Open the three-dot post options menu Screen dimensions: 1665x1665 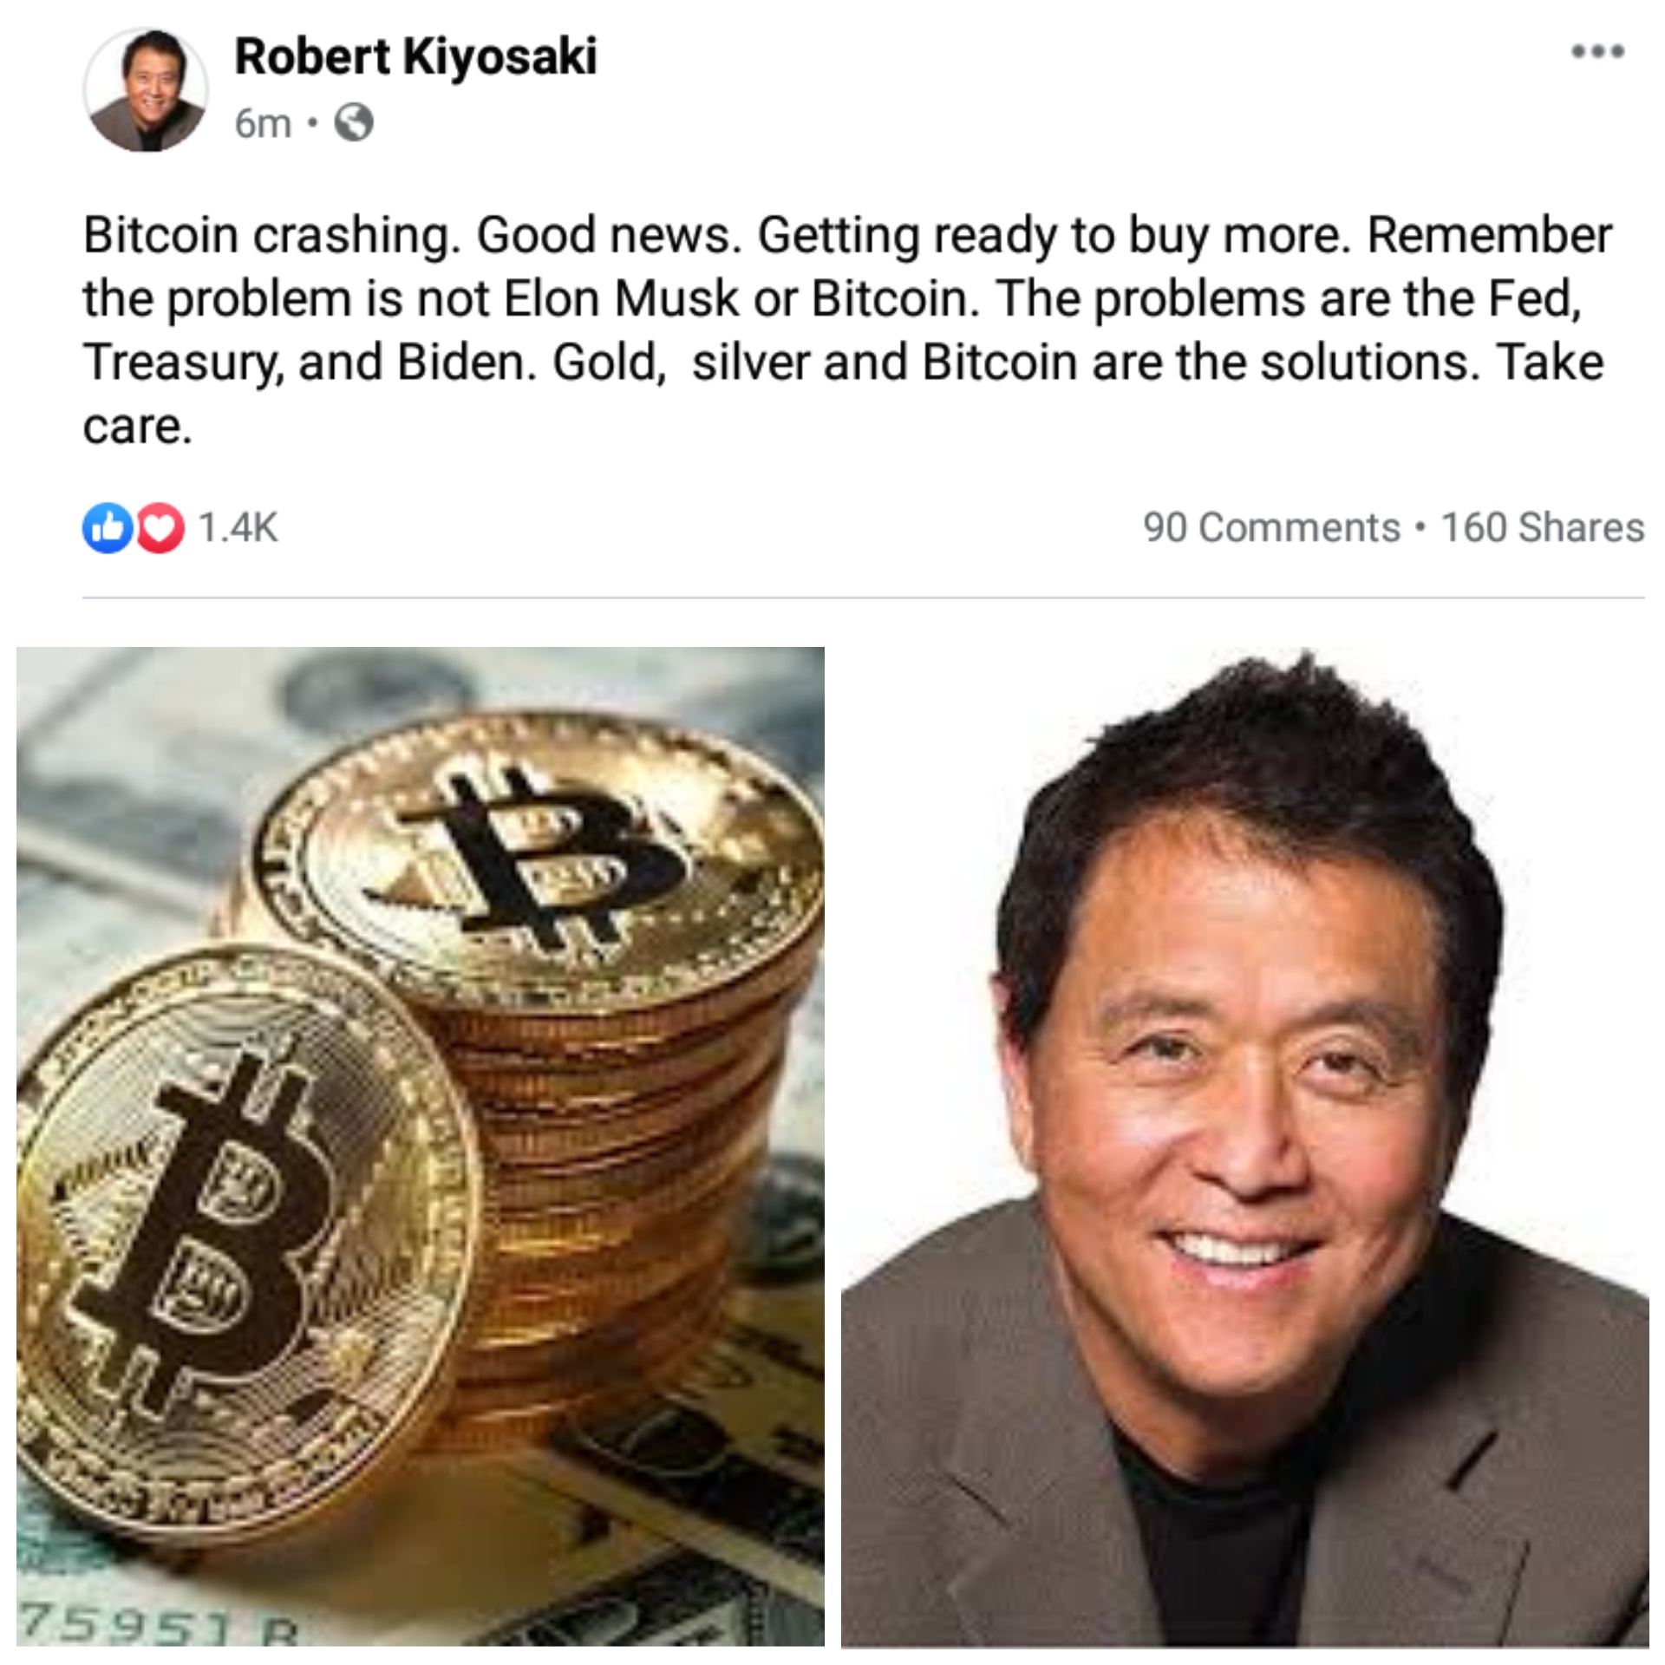point(1597,51)
